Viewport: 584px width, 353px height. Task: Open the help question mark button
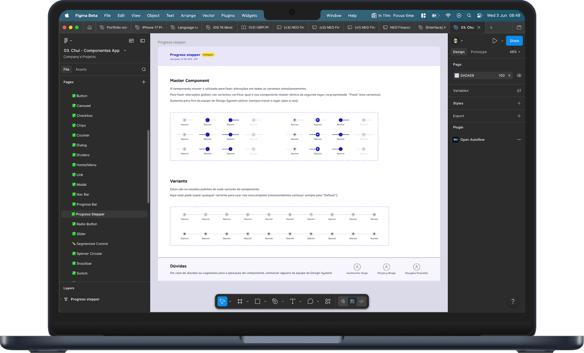pos(513,301)
